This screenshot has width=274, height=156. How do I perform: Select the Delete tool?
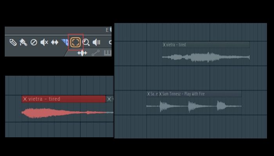[x=34, y=42]
